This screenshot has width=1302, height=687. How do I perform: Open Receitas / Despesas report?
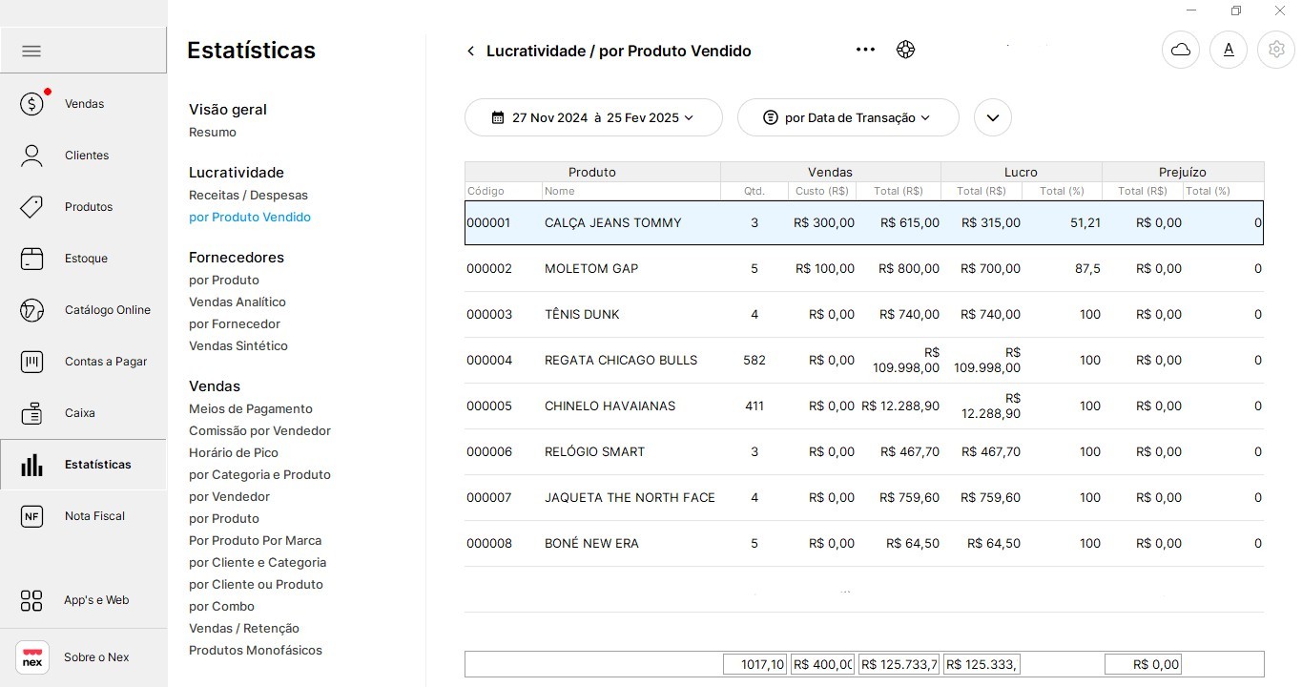click(x=248, y=196)
